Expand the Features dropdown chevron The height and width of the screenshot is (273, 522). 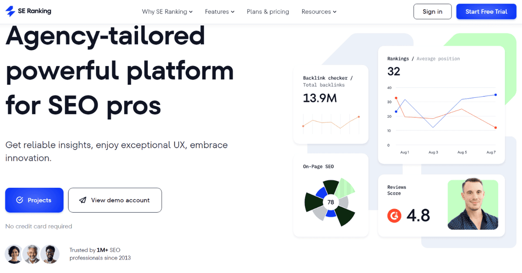click(x=232, y=12)
